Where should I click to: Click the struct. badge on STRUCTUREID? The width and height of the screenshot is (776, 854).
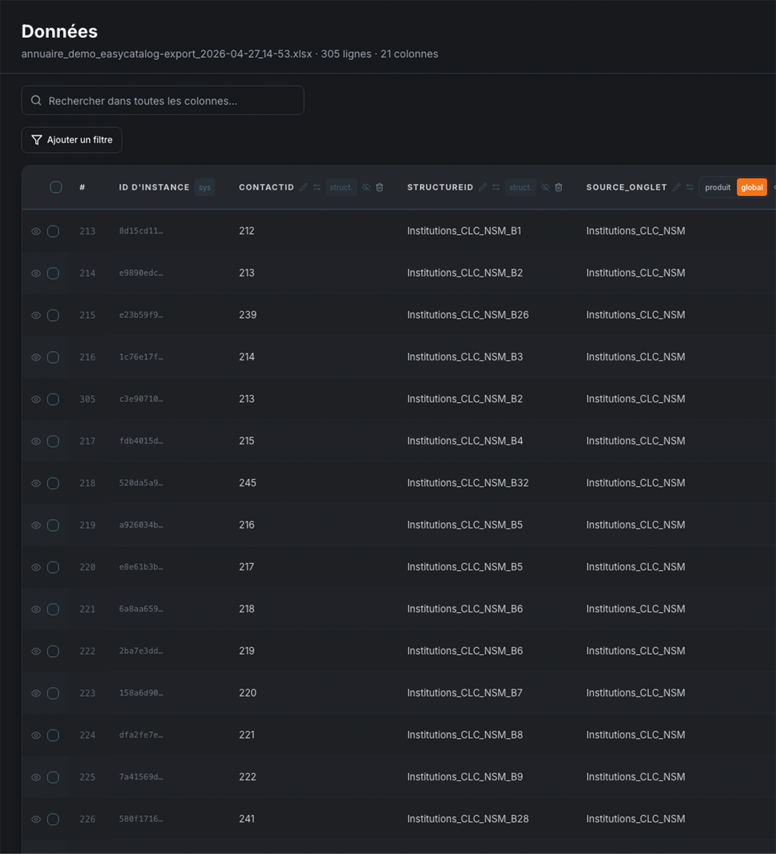pyautogui.click(x=520, y=187)
